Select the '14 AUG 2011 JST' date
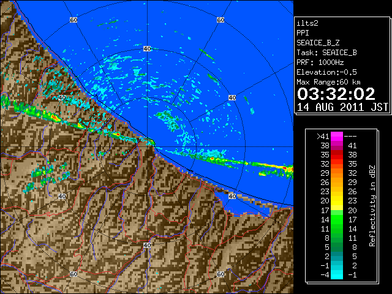The image size is (392, 294). [342, 107]
